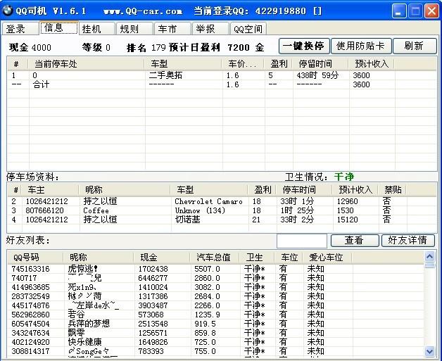The height and width of the screenshot is (361, 442).
Task: Click the 刷新 button
Action: (415, 46)
